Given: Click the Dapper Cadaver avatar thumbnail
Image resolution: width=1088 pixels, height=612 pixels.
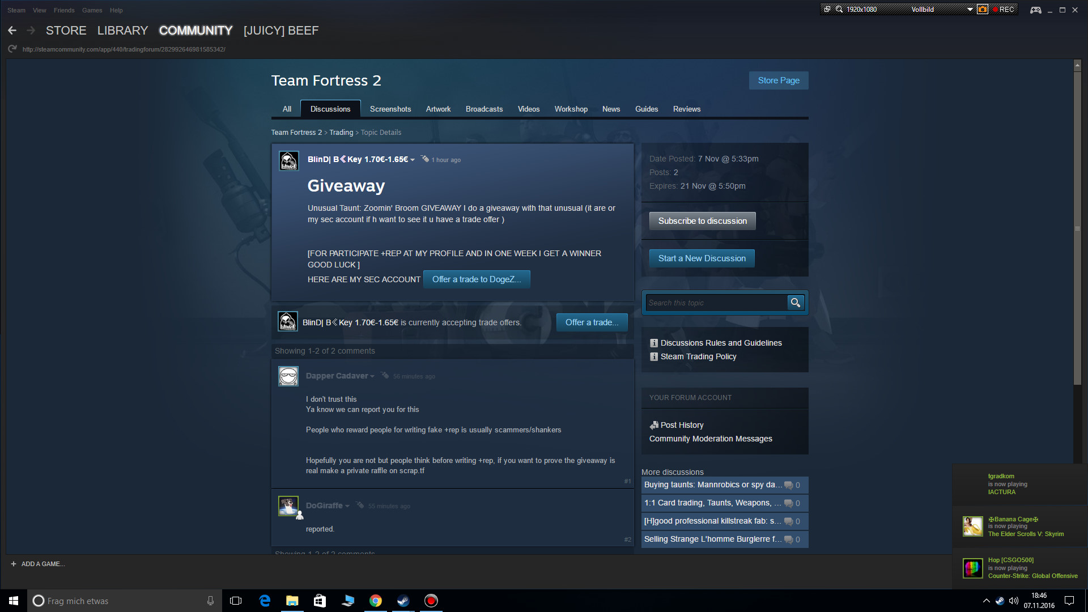Looking at the screenshot, I should tap(288, 376).
